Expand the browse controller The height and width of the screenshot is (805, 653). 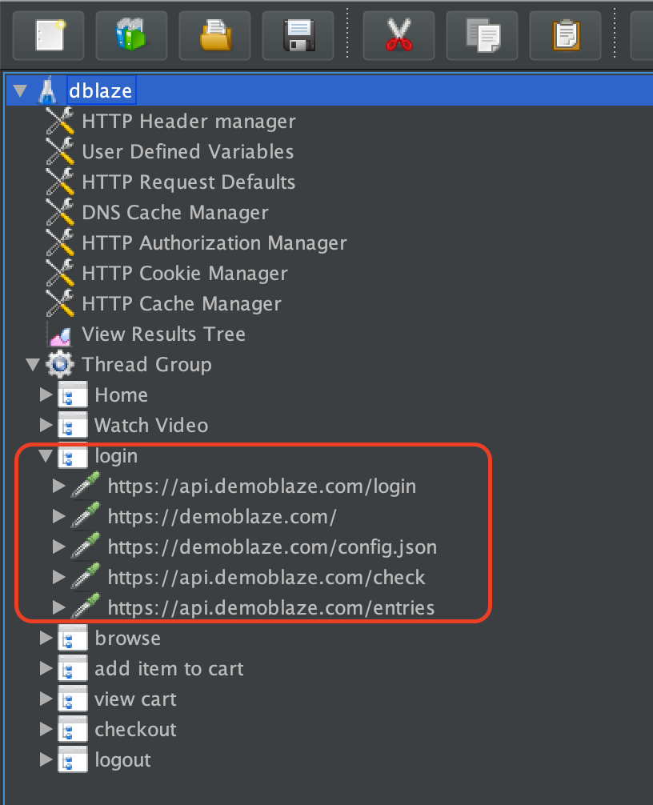tap(46, 638)
